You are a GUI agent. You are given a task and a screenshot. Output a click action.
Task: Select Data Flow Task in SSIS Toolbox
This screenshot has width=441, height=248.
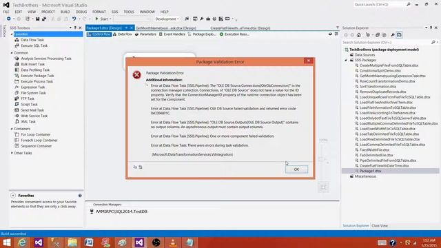tap(32, 40)
